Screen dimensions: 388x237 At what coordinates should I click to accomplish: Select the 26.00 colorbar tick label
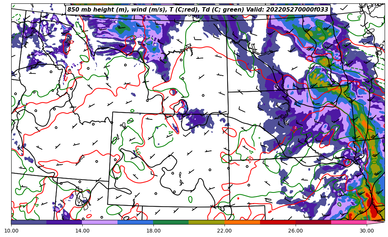(296, 230)
